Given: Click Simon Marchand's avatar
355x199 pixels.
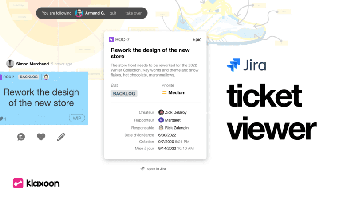Looking at the screenshot, I should (10, 64).
